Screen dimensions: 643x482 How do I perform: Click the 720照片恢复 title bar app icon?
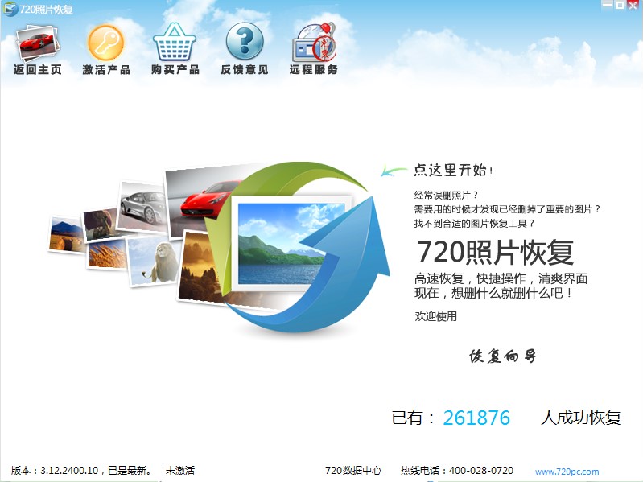coord(10,9)
